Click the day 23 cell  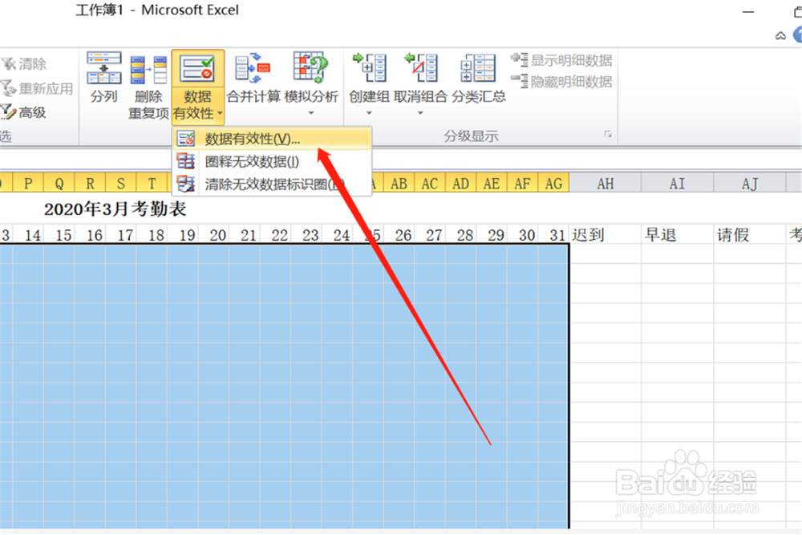click(306, 235)
